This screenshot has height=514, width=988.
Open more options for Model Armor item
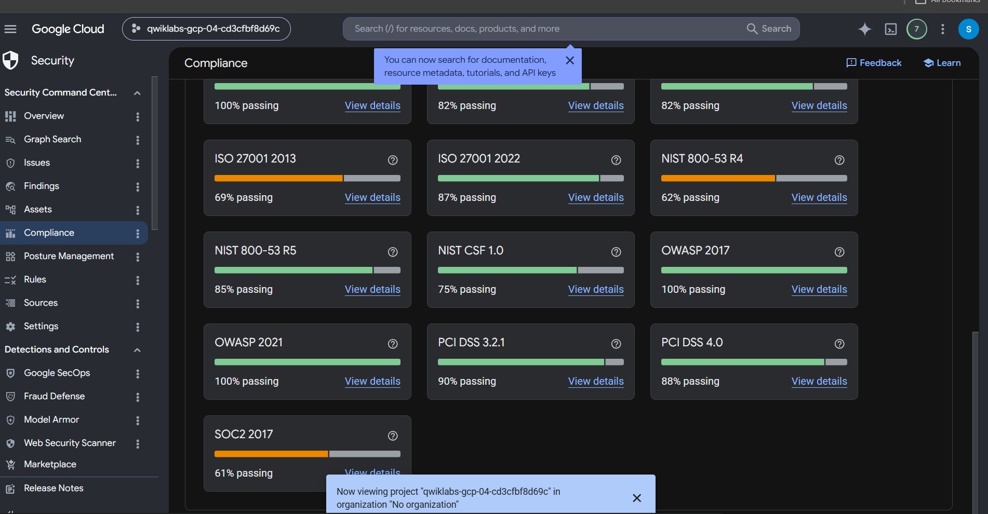coord(138,420)
